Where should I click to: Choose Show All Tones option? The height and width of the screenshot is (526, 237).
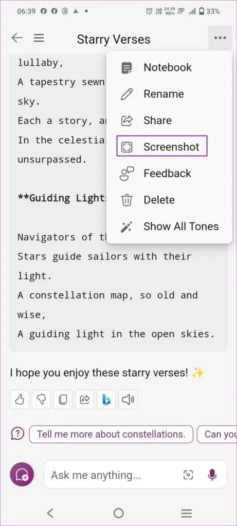tap(169, 227)
